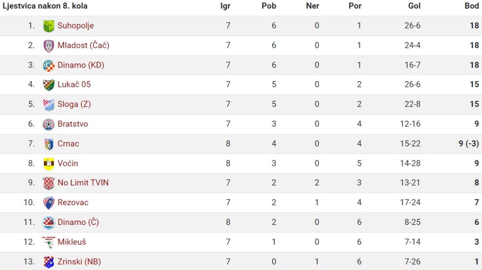Open the Suhopolje team link

(76, 26)
